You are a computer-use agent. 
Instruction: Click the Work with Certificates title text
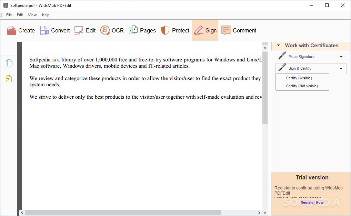coord(312,46)
